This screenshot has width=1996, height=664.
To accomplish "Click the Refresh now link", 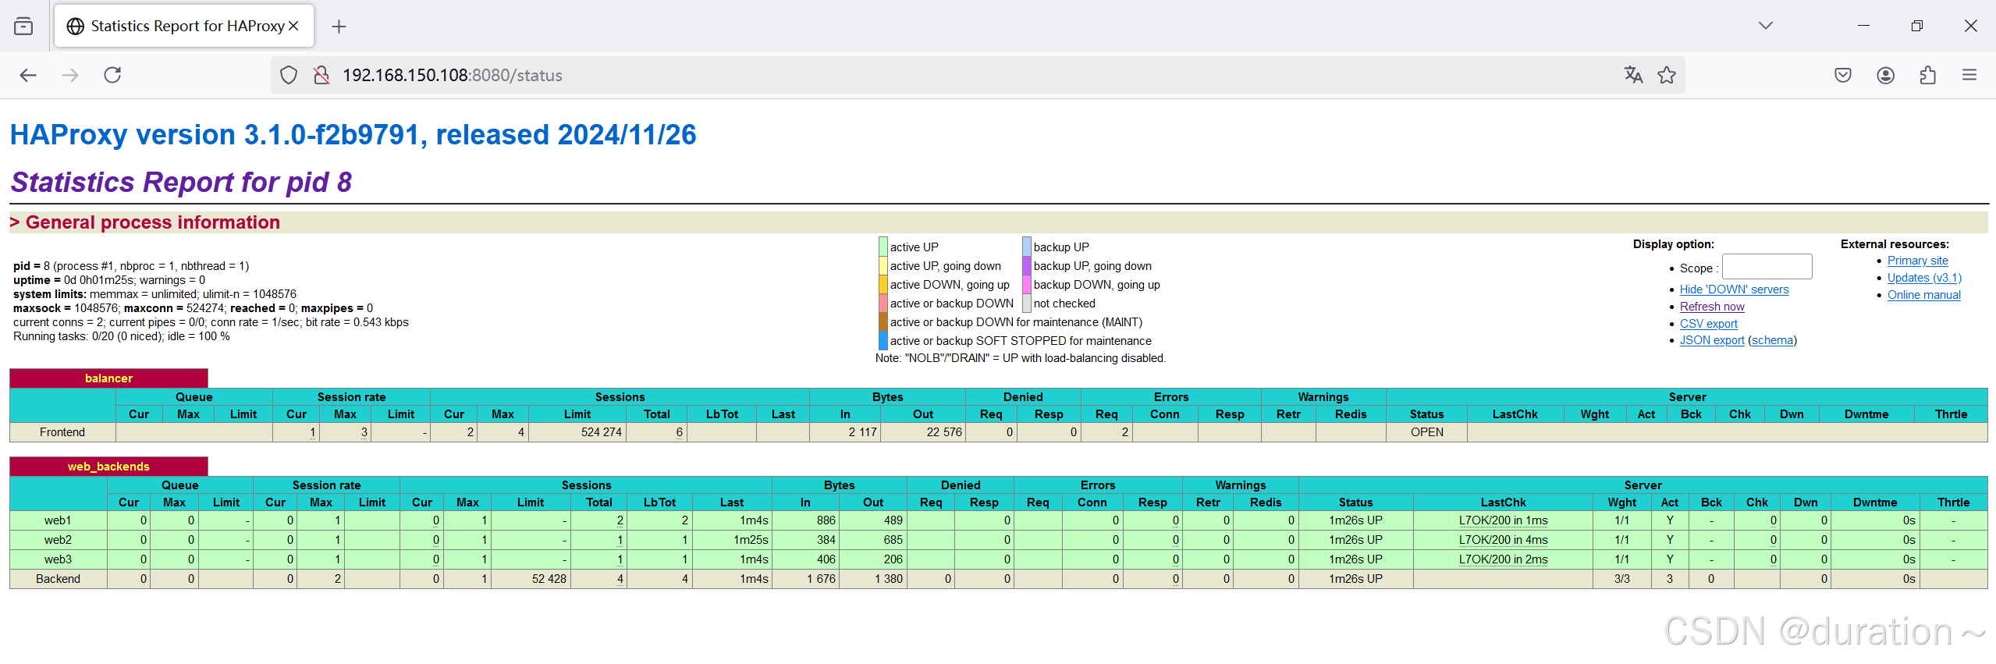I will [1711, 307].
